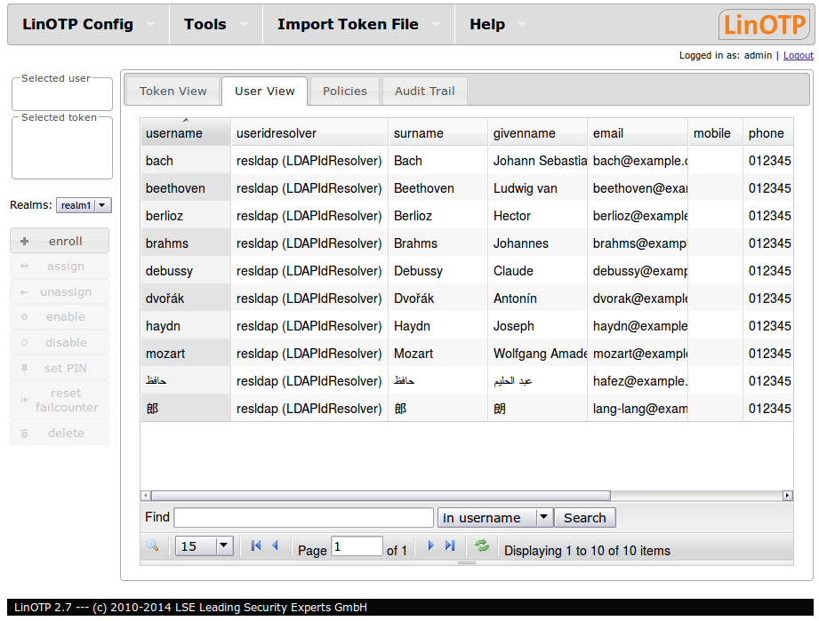Click the magnifier search icon in pager bar

(x=152, y=546)
